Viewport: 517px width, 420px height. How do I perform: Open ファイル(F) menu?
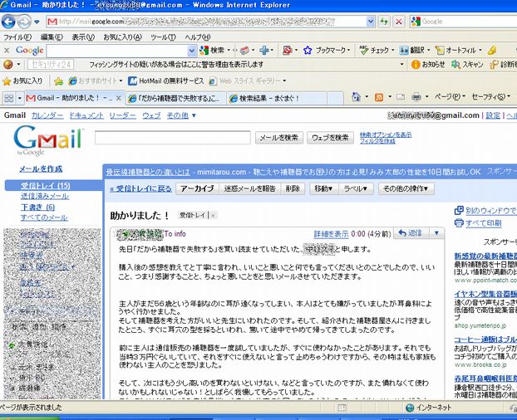(17, 37)
